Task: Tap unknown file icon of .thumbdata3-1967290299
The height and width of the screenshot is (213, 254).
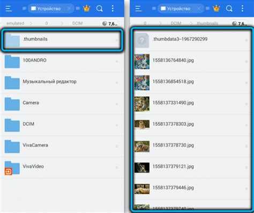Action: [x=142, y=40]
